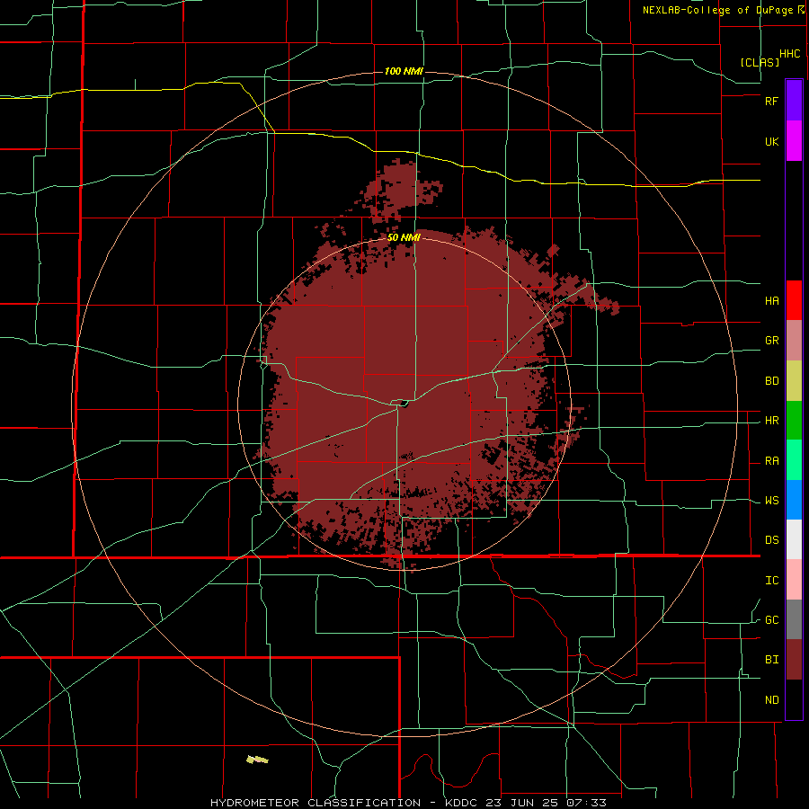Click the BI dark red legend swatch

click(794, 660)
